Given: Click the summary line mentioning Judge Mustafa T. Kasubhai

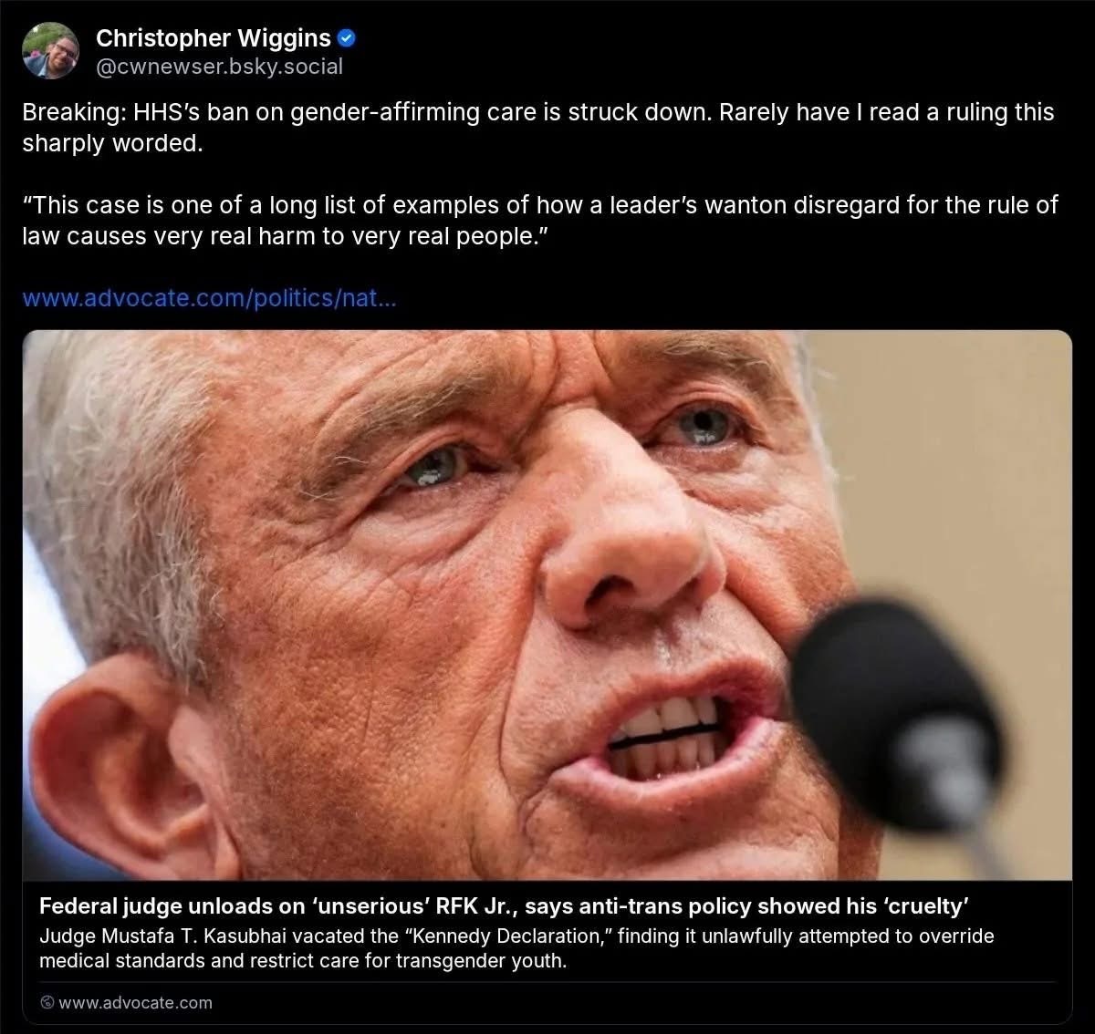Looking at the screenshot, I should [516, 936].
